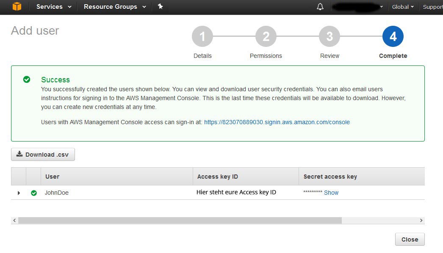The image size is (443, 253).
Task: Click the scrollbar left arrow
Action: pos(14,220)
